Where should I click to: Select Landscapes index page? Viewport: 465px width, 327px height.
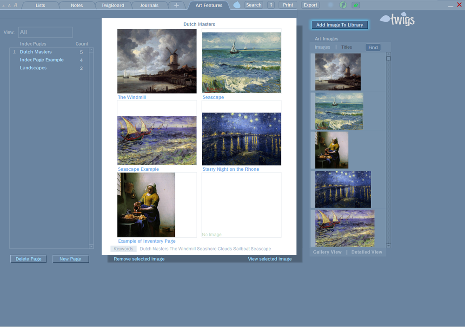[x=33, y=68]
